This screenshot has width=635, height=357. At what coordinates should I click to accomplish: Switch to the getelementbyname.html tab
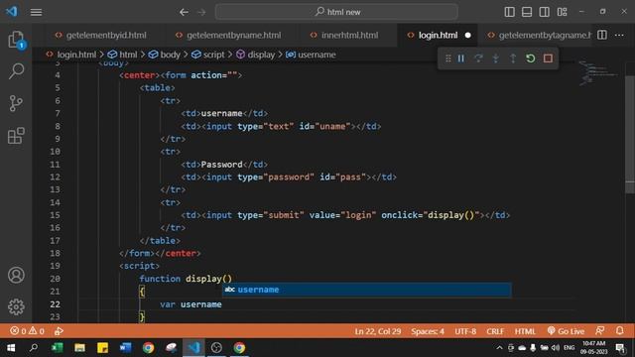tap(229, 36)
